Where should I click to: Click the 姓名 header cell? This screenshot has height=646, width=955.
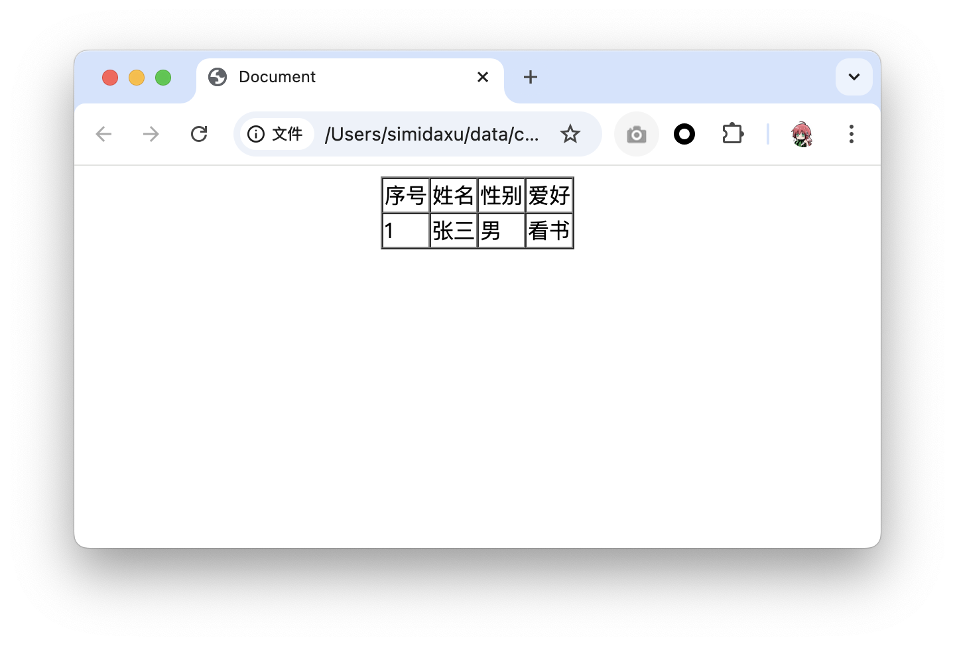pyautogui.click(x=454, y=196)
